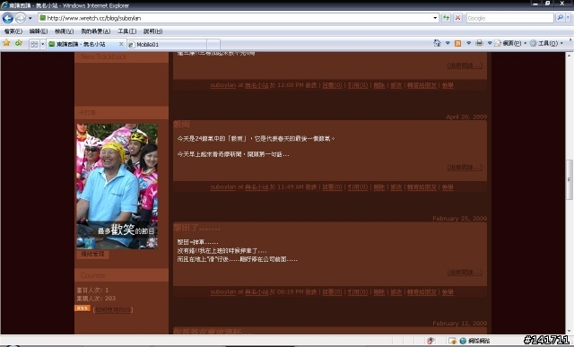Image resolution: width=574 pixels, height=347 pixels.
Task: Open the Favorites Center star icon
Action: pos(6,43)
